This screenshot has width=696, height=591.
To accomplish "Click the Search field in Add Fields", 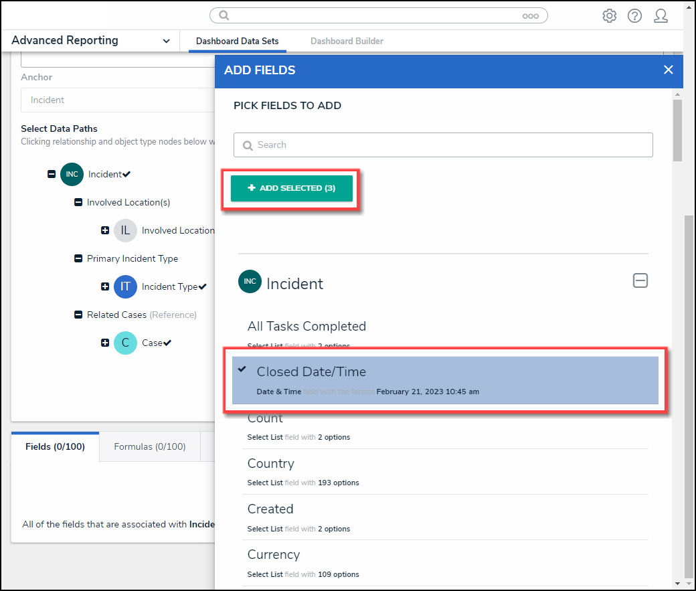I will tap(443, 145).
